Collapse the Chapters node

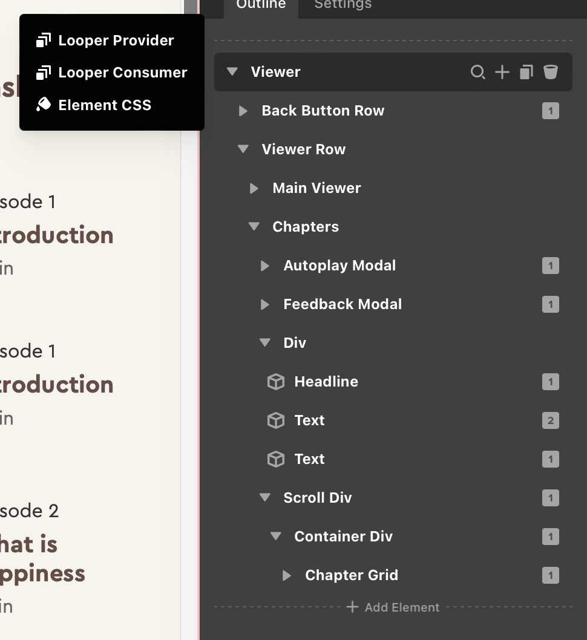[254, 226]
